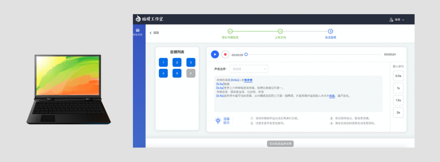440x162 pixels.
Task: Select step 3 合成音频 circle
Action: coord(330,31)
